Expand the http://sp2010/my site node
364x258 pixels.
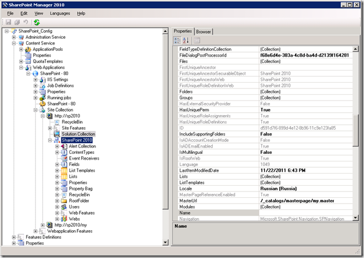[x=43, y=225]
